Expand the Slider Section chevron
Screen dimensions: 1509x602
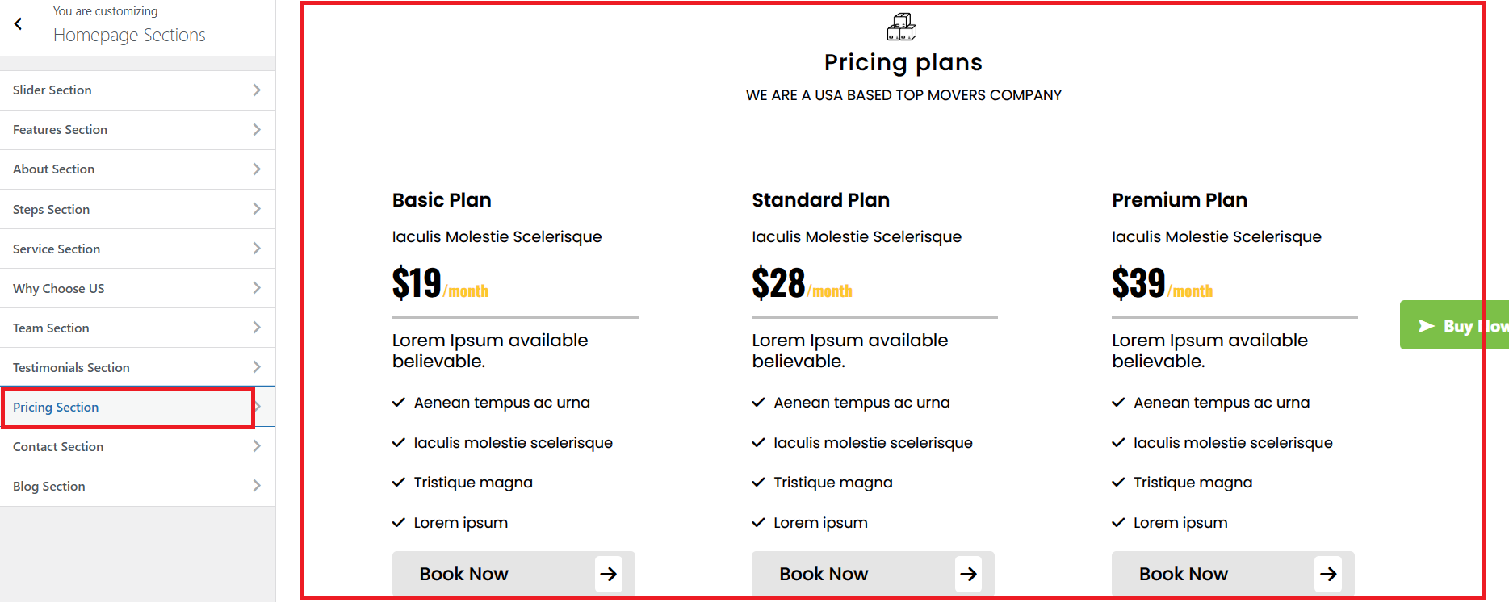click(257, 90)
